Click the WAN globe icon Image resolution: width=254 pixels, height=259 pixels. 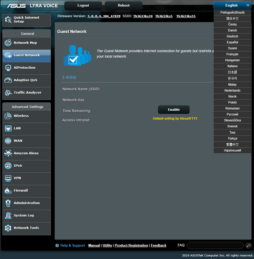pos(8,141)
